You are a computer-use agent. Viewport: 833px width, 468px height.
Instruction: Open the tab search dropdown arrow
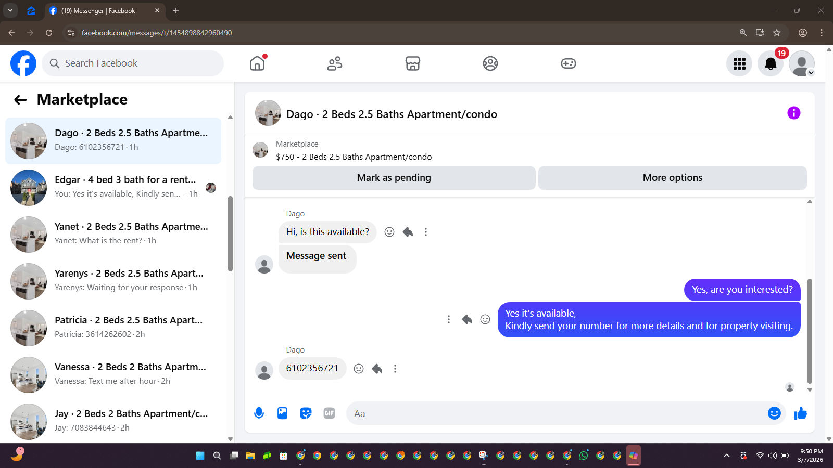point(10,10)
